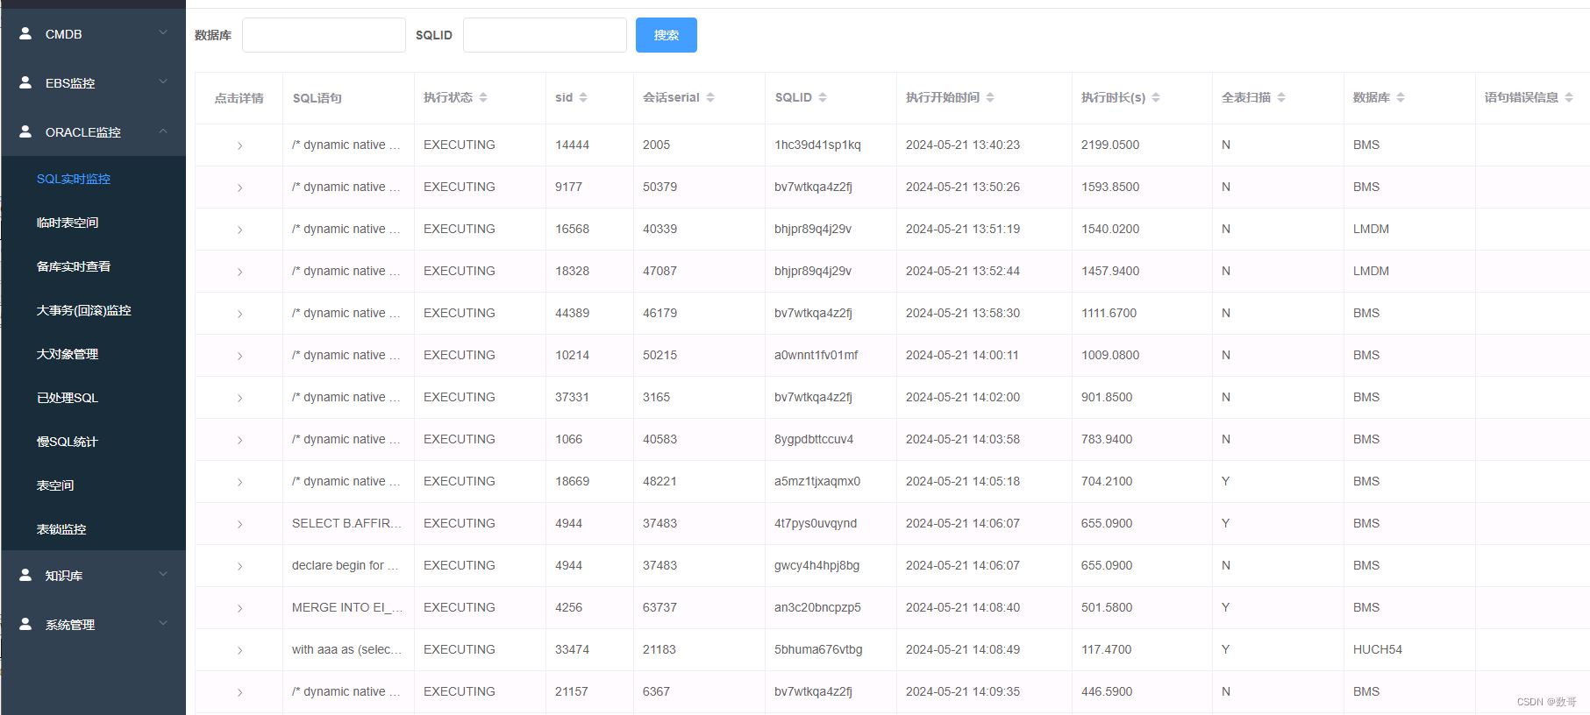Click SQL text SELECT B.AFFIR
This screenshot has height=715, width=1590.
(346, 523)
